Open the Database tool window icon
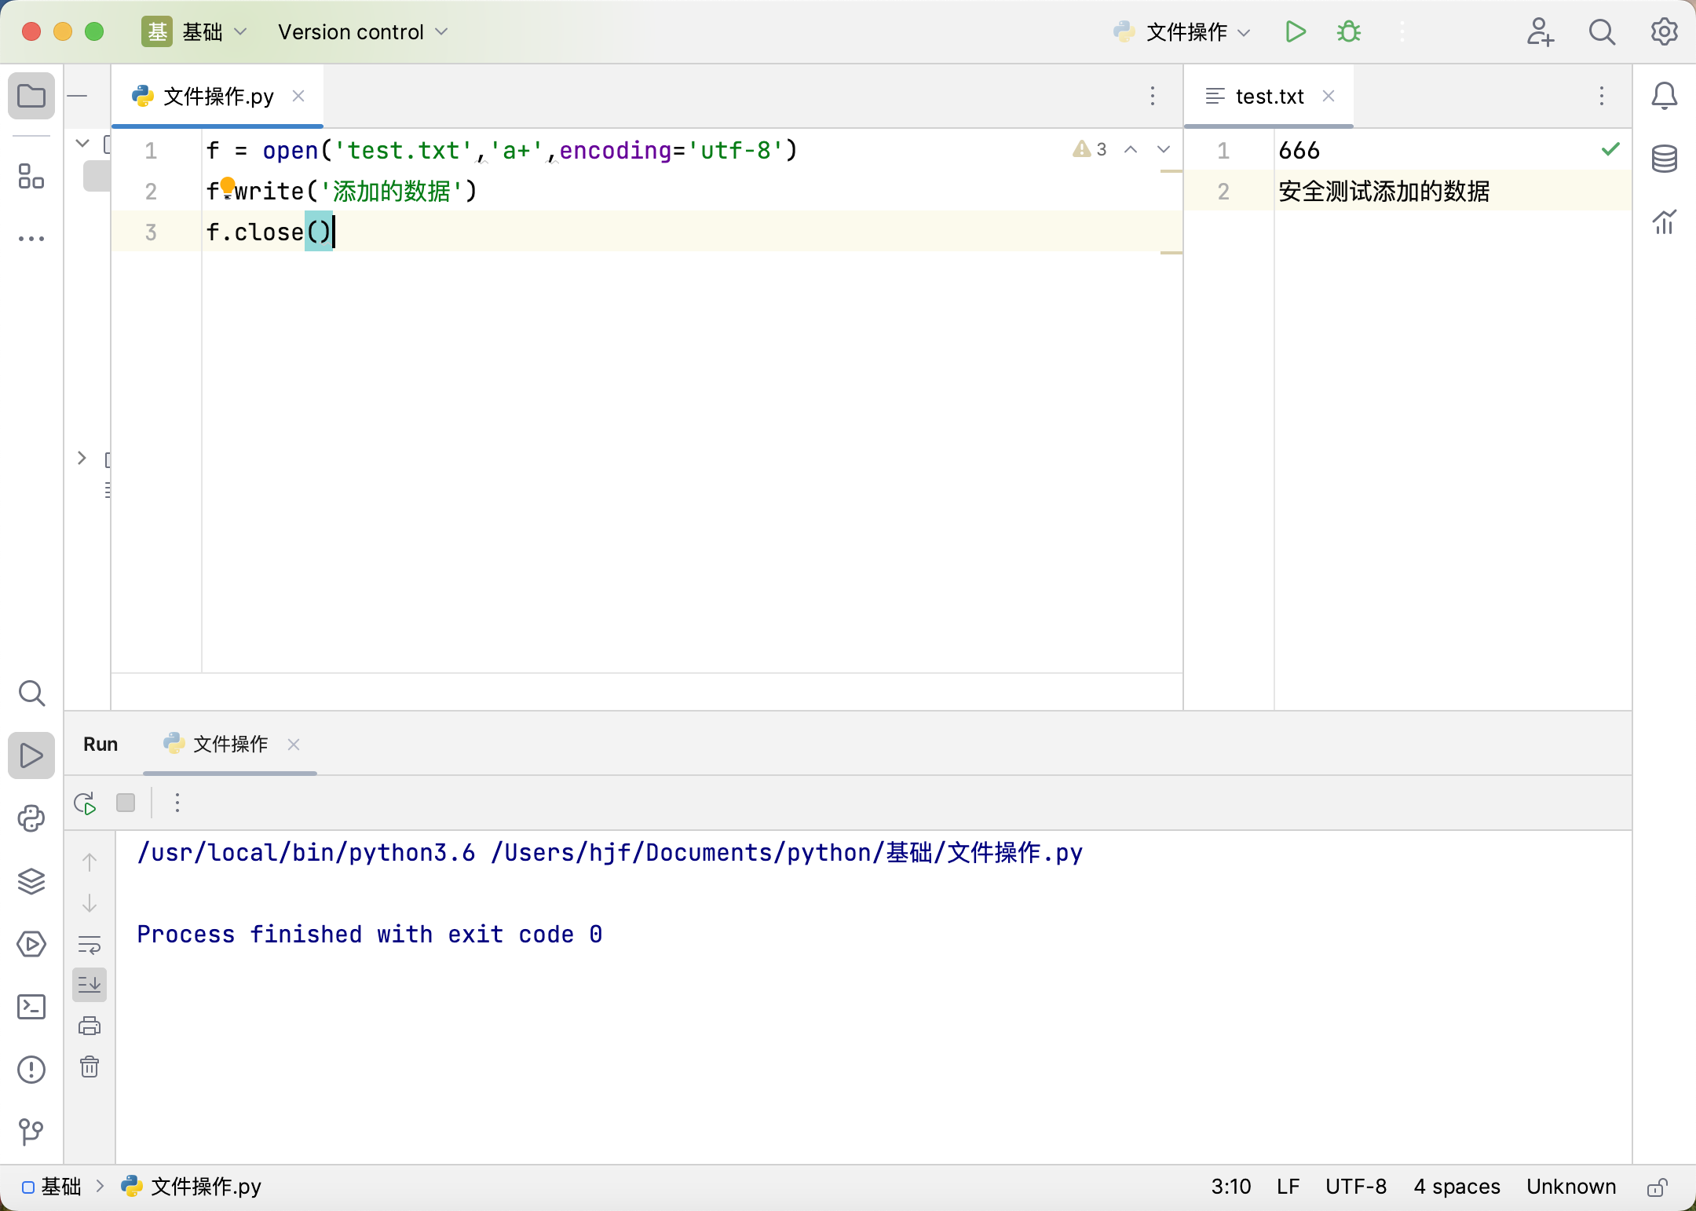Screen dimensions: 1696x1211 1664,159
